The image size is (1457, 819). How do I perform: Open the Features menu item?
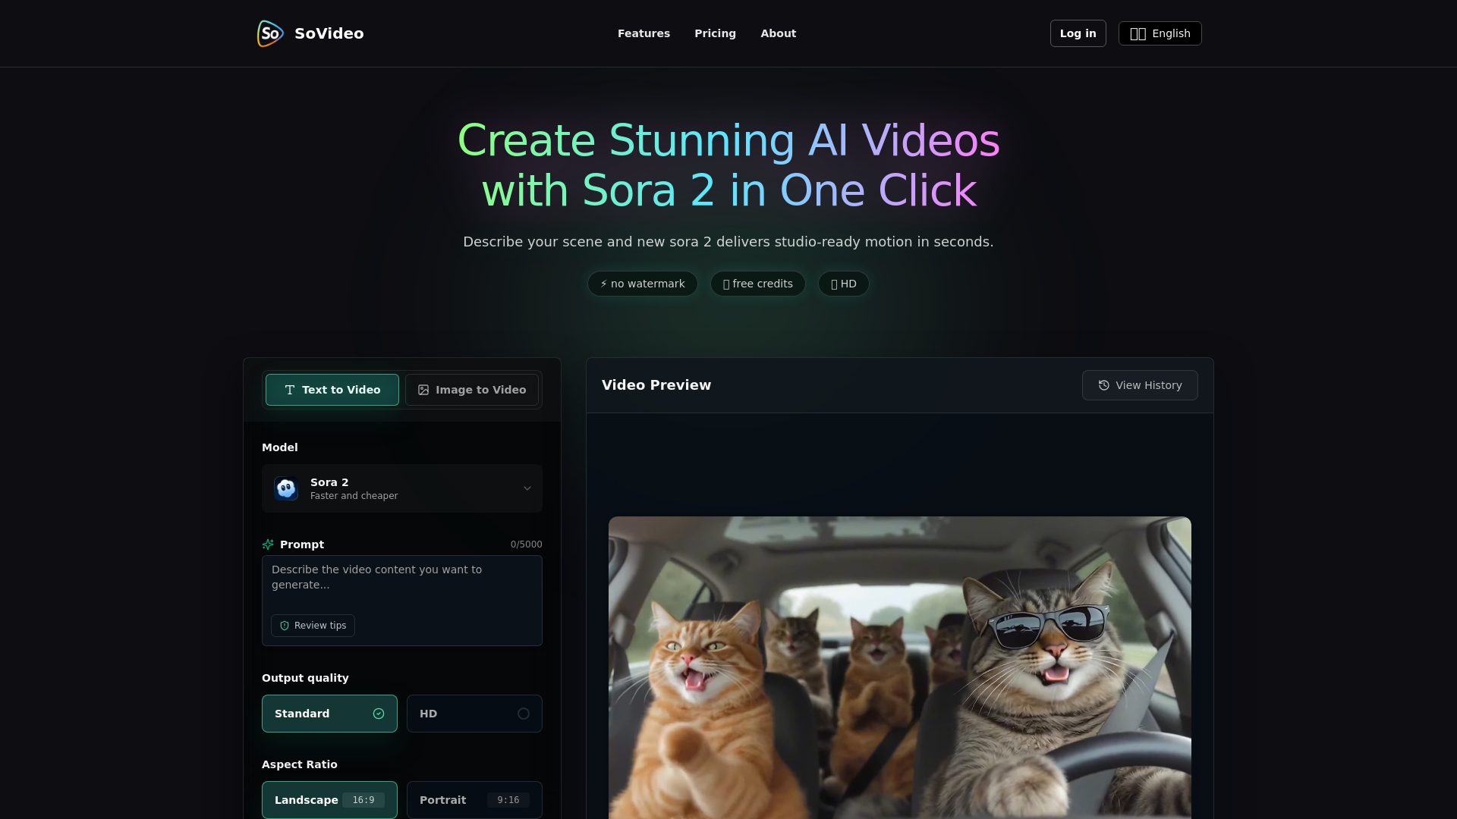(x=644, y=33)
